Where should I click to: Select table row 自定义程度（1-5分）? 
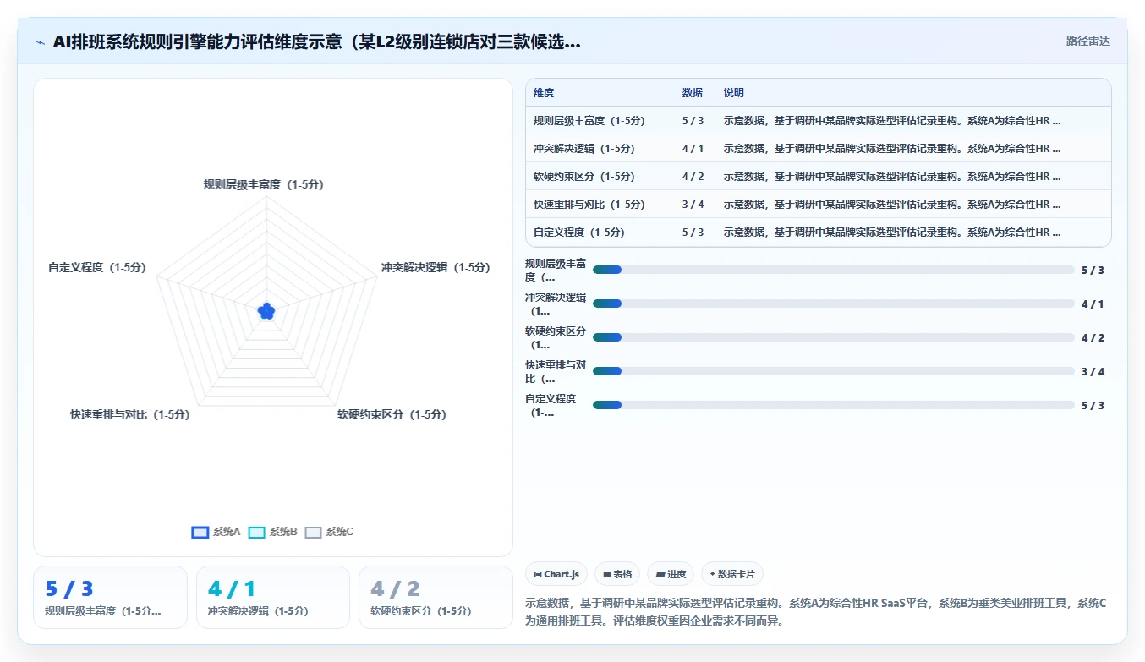pyautogui.click(x=819, y=232)
